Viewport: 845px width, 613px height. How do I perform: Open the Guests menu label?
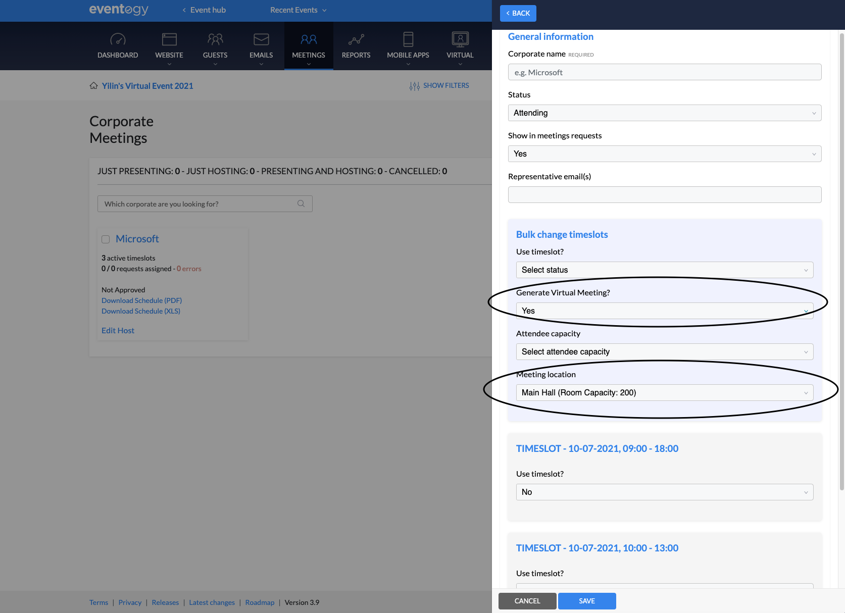(215, 55)
